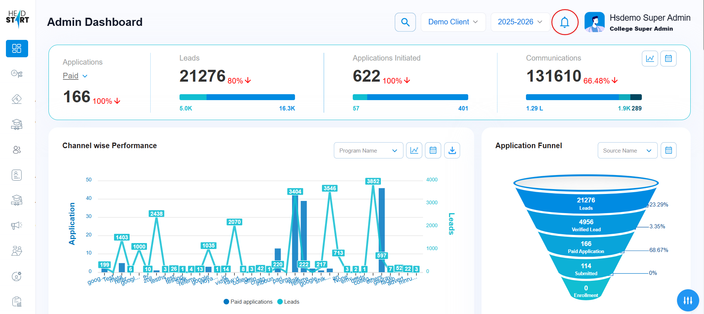Open the floating filter settings button

click(x=688, y=300)
